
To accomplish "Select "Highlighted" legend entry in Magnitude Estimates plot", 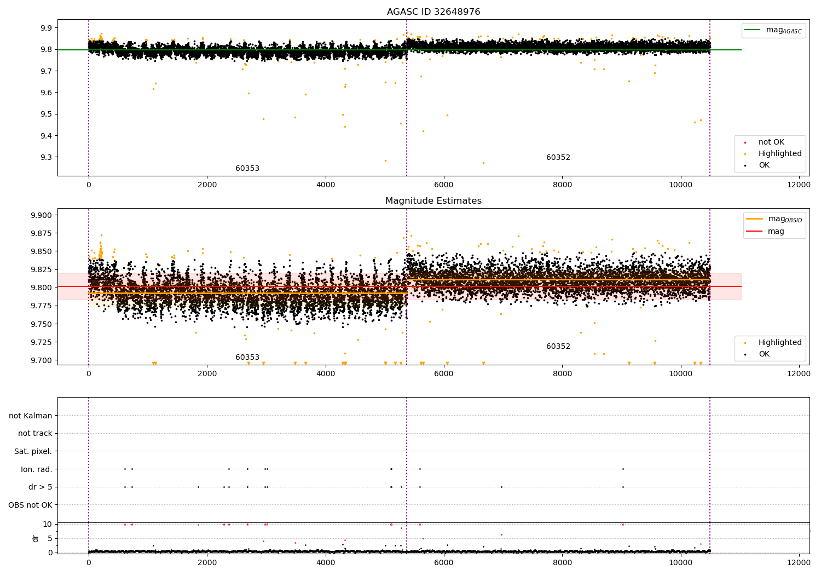I will click(780, 343).
